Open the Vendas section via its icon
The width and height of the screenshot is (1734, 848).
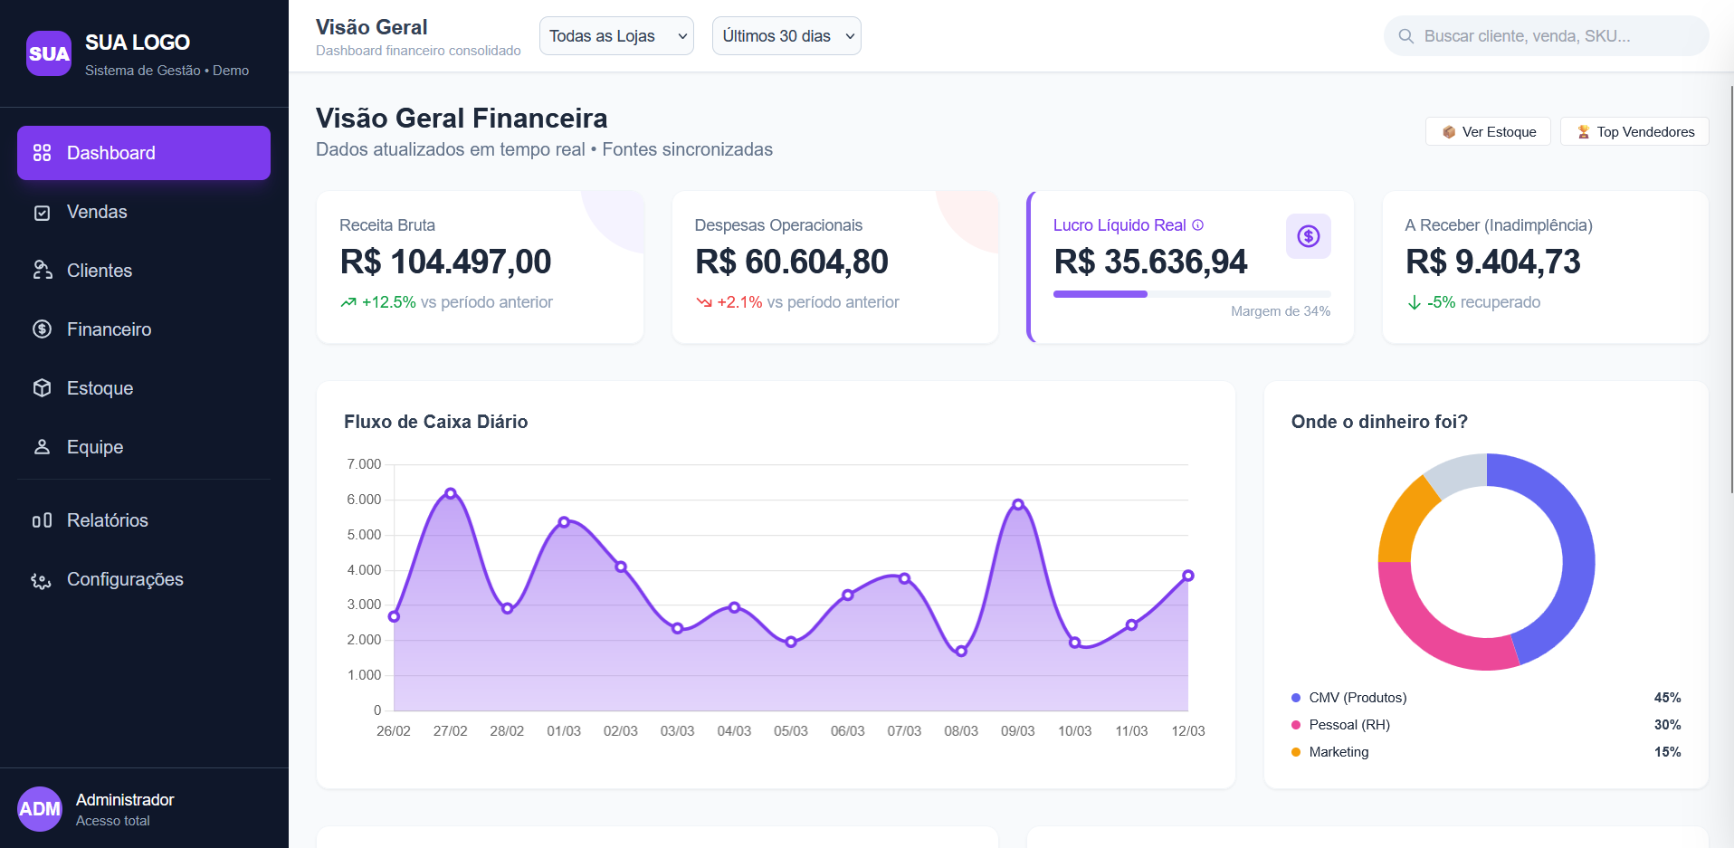[43, 212]
